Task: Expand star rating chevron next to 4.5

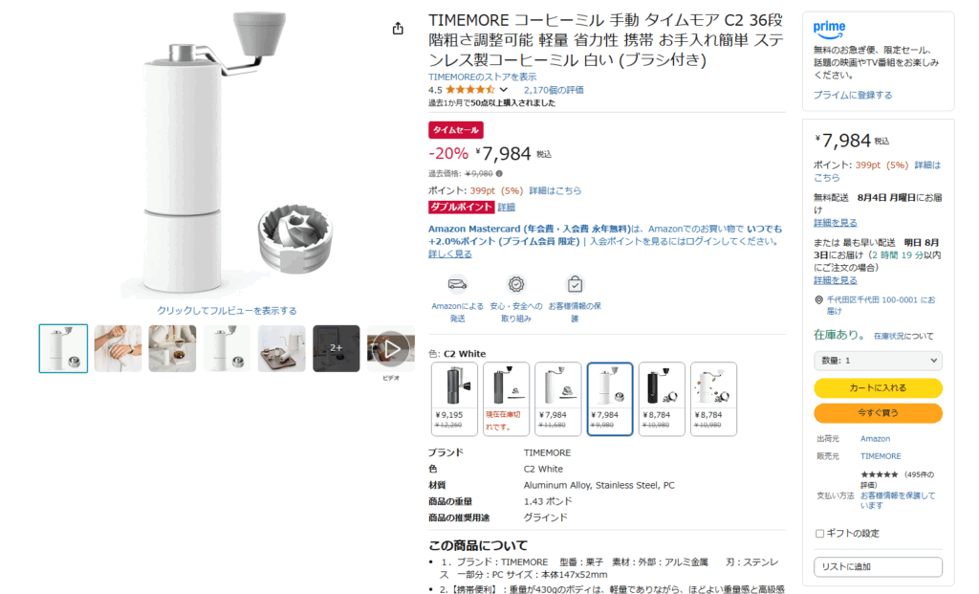Action: coord(503,90)
